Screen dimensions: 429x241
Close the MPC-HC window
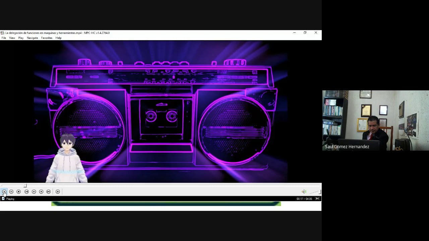pyautogui.click(x=316, y=33)
